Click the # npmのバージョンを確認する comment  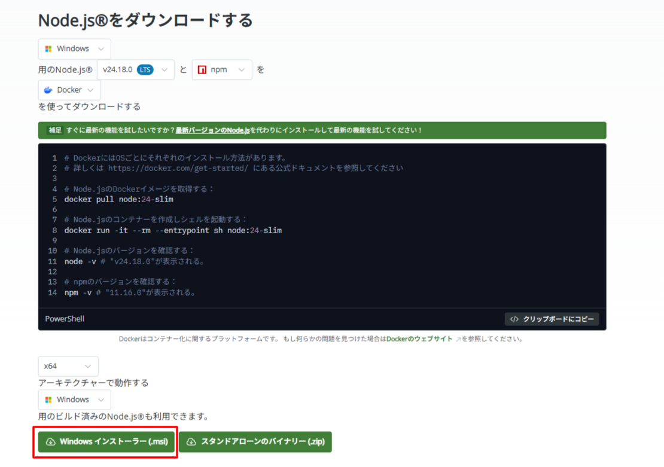(120, 282)
